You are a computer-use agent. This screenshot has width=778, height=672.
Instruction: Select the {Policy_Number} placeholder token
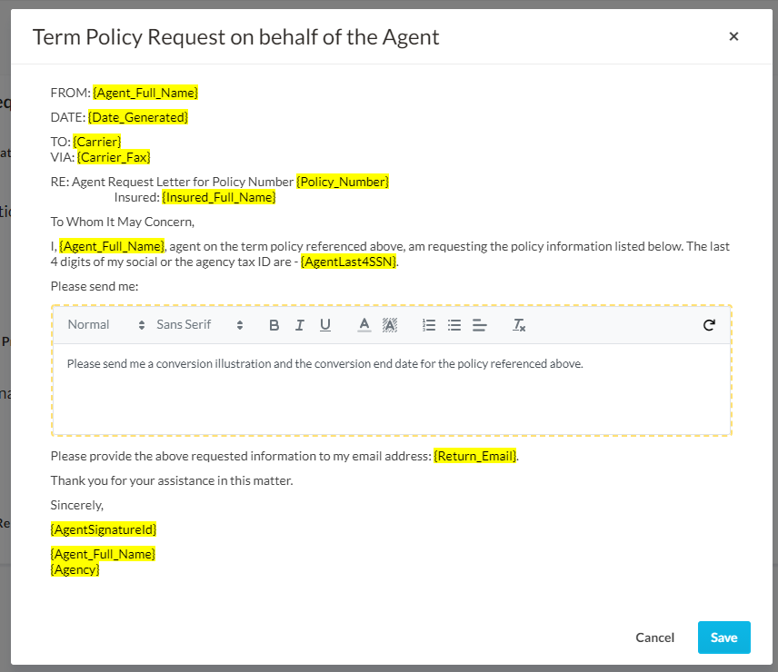344,182
